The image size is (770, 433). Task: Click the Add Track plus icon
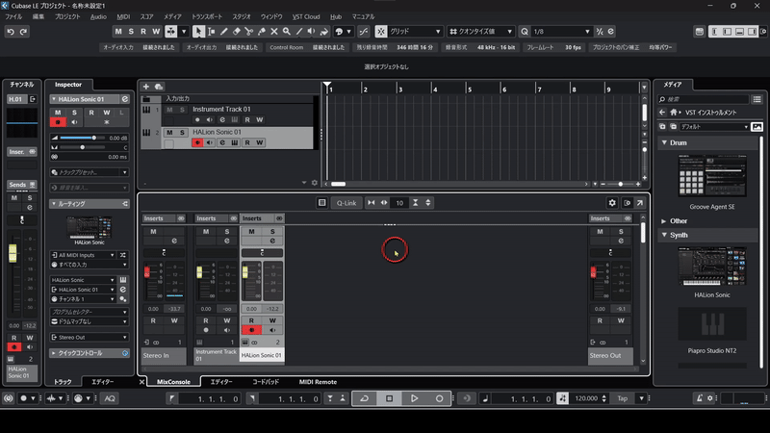[146, 87]
